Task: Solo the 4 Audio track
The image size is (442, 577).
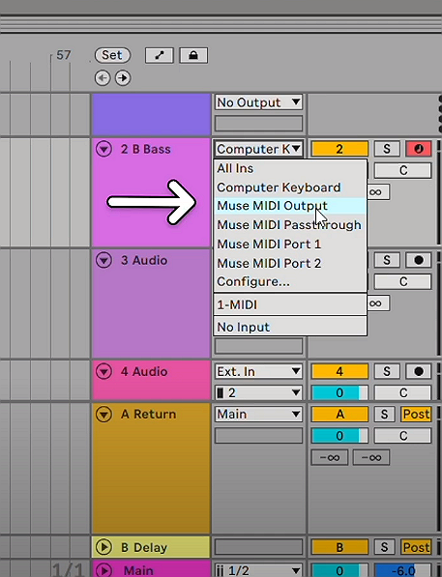Action: [x=386, y=371]
